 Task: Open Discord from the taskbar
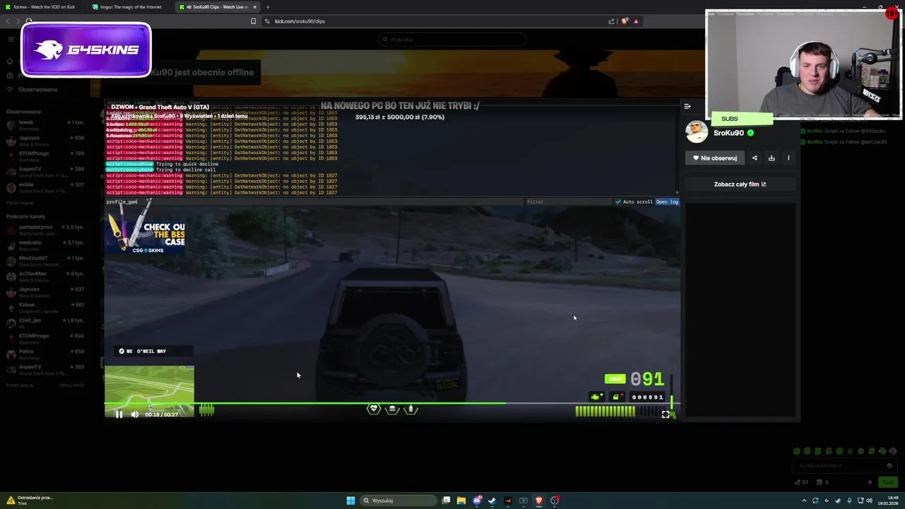477,501
